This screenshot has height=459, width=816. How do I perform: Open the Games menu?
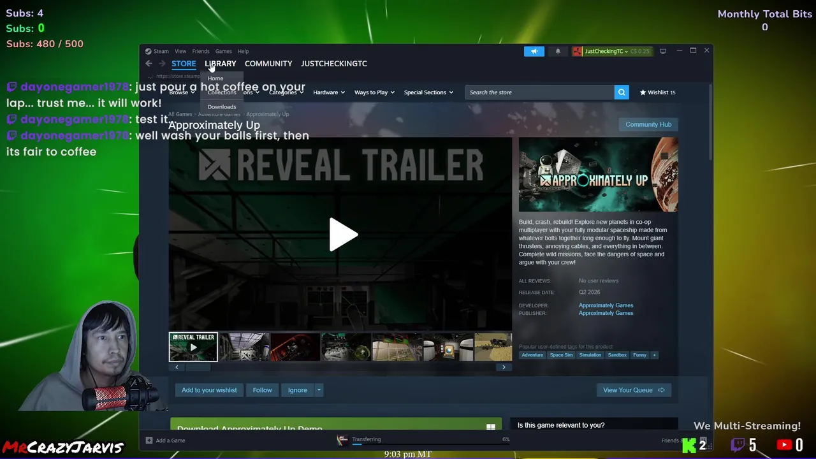[x=223, y=51]
